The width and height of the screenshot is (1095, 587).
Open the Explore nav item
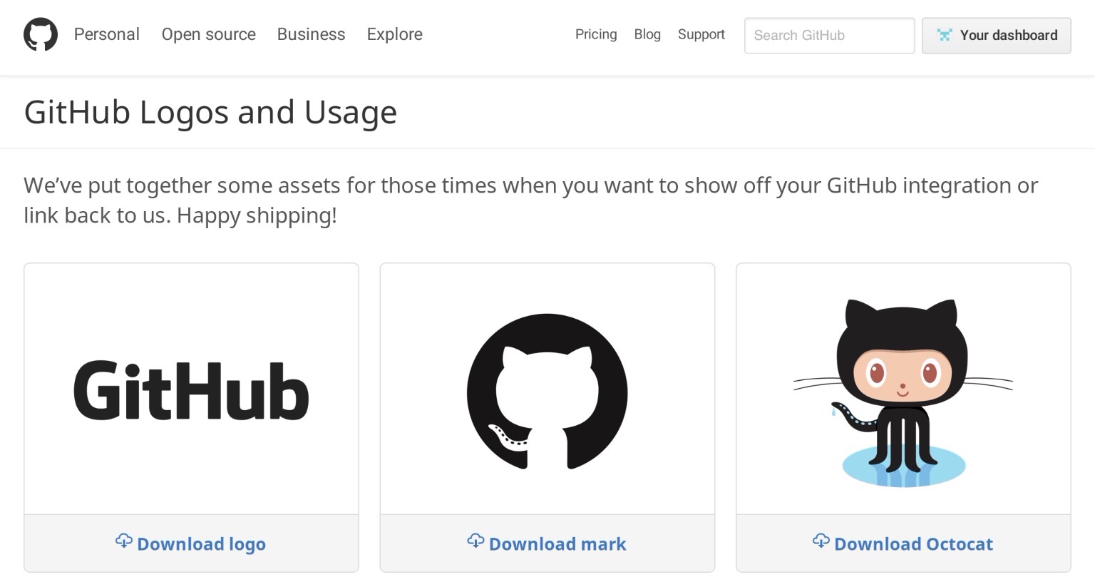pos(395,34)
